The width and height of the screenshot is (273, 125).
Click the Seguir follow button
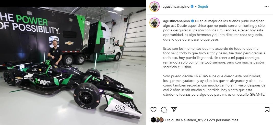[x=203, y=6]
